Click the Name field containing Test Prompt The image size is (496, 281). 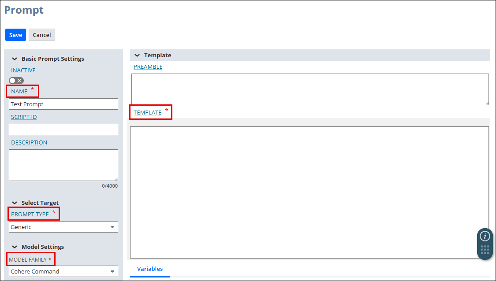point(63,104)
